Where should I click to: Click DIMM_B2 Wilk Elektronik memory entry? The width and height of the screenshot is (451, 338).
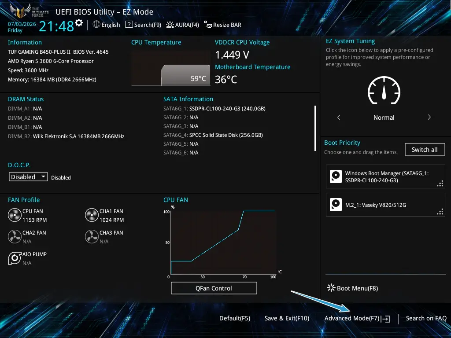[x=66, y=136]
